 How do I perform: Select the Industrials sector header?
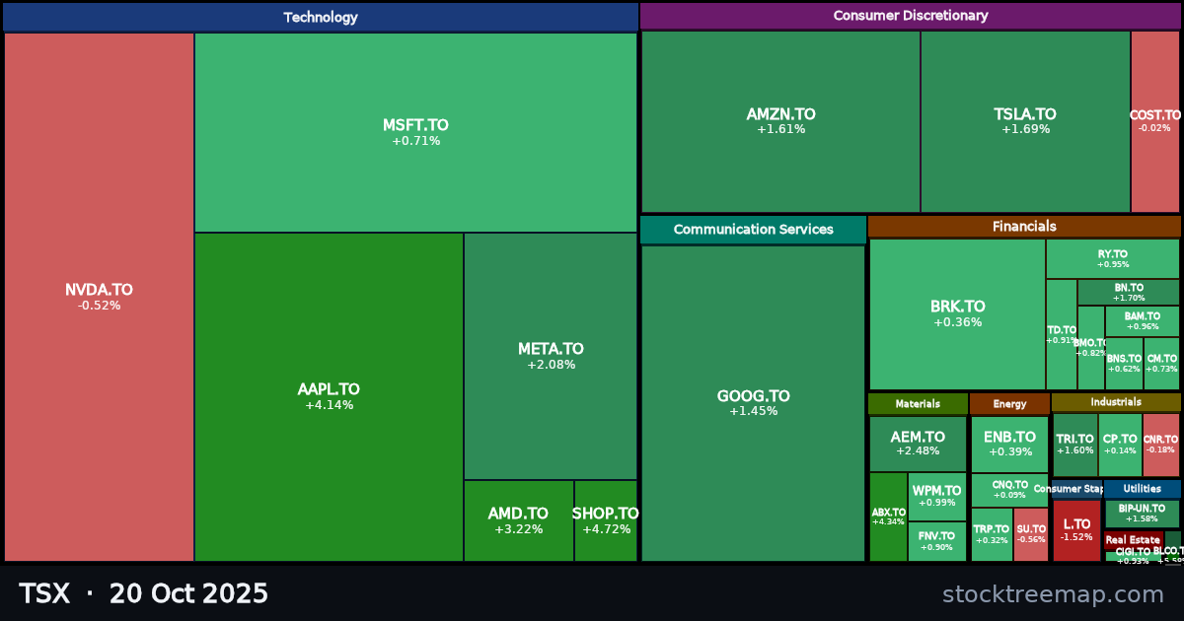[1116, 402]
